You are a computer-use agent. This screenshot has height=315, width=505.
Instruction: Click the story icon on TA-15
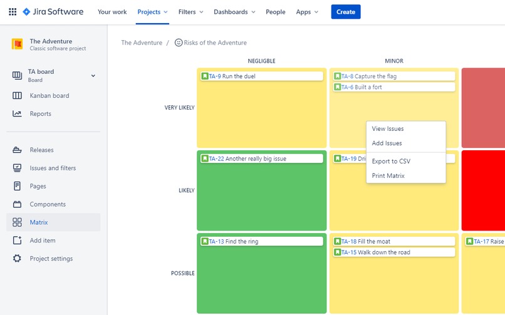pos(337,252)
